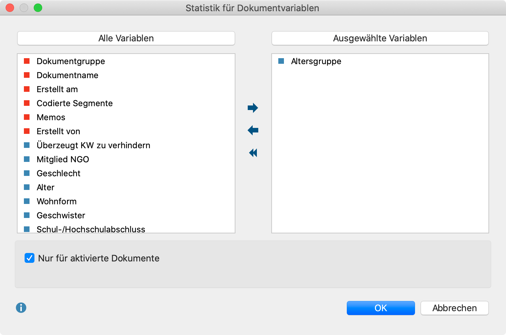
Task: Select the 'Alter' variable
Action: tap(126, 187)
